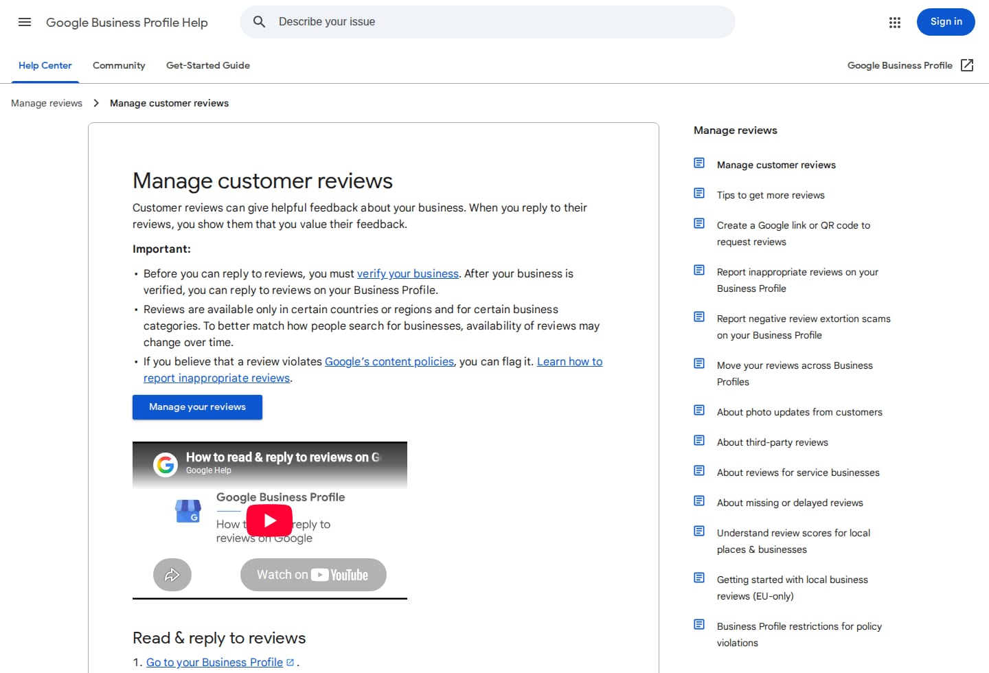Switch to the Community tab
The height and width of the screenshot is (673, 989).
pyautogui.click(x=119, y=65)
